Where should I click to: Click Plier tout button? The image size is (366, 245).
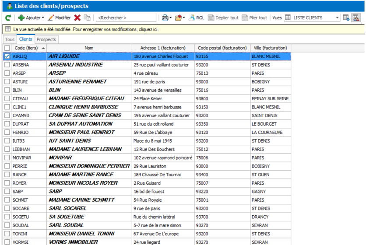coord(254,18)
